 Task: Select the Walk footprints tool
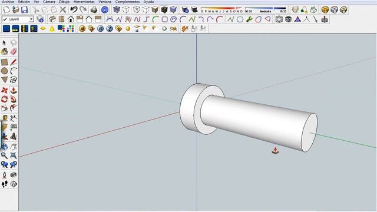click(4, 184)
